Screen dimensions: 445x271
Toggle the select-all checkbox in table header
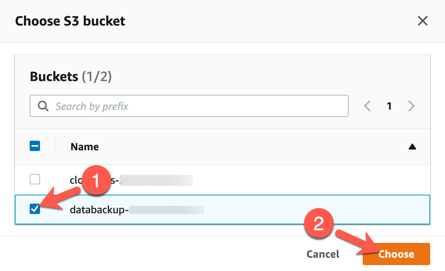pos(34,147)
